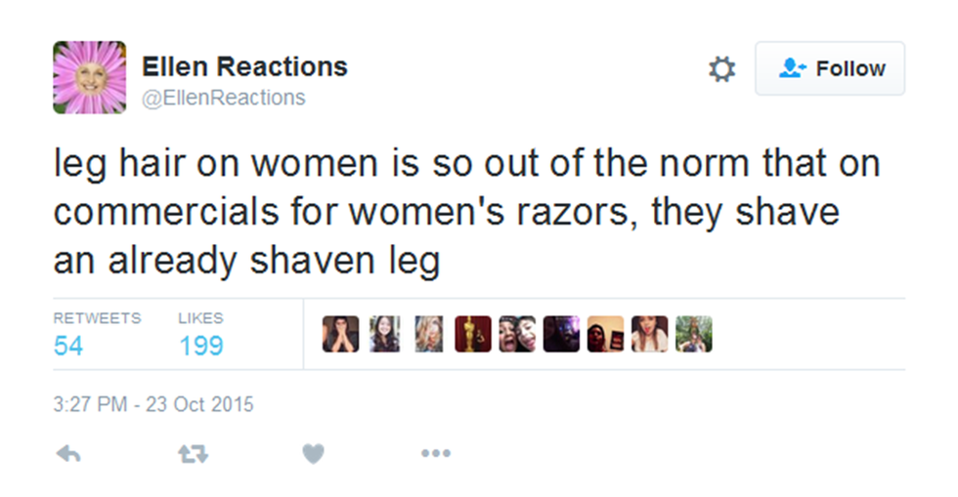Viewport: 958px width, 497px height.
Task: Like the tweet with the heart icon
Action: [x=313, y=453]
